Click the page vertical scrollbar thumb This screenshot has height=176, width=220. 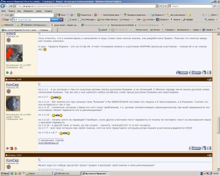218,125
